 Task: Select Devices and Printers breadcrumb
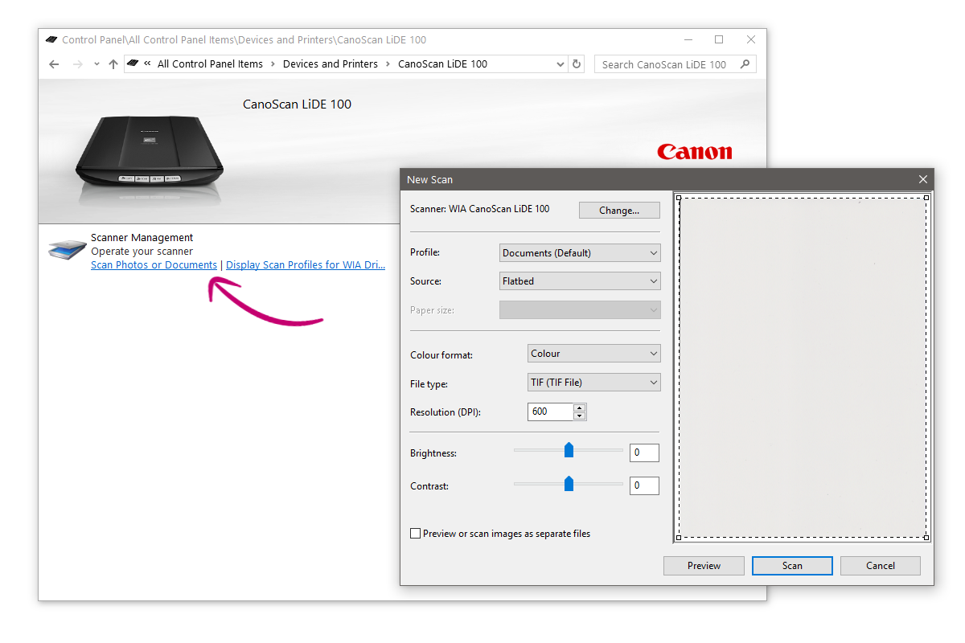point(331,64)
